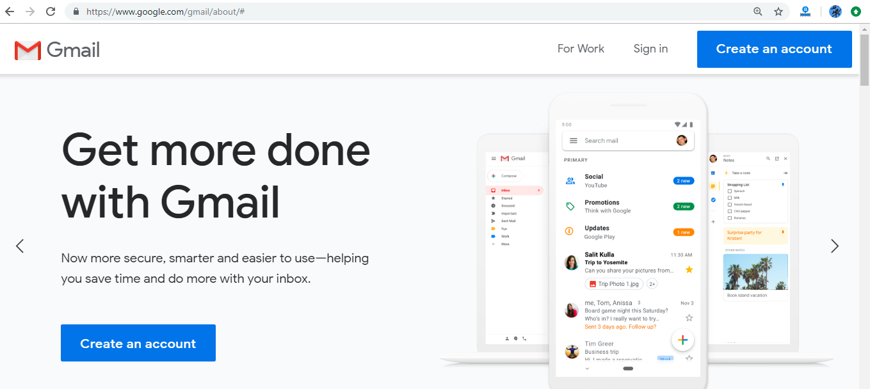The height and width of the screenshot is (389, 870).
Task: View site information via the padlock icon
Action: (76, 12)
